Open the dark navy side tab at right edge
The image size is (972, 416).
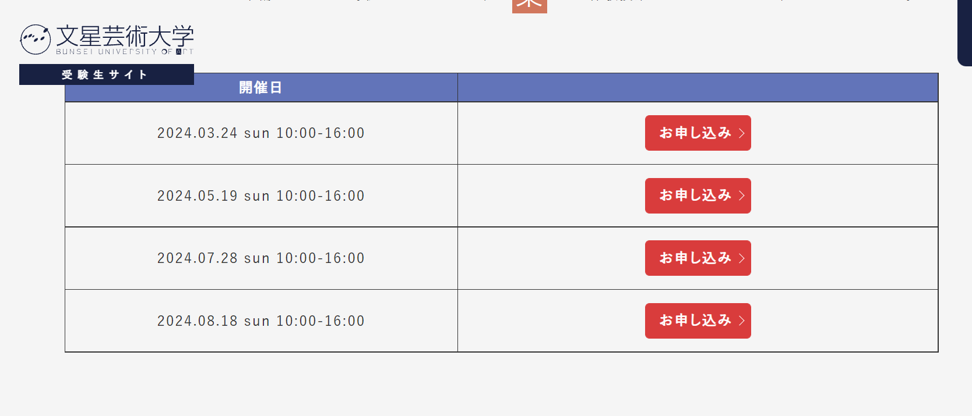click(965, 33)
